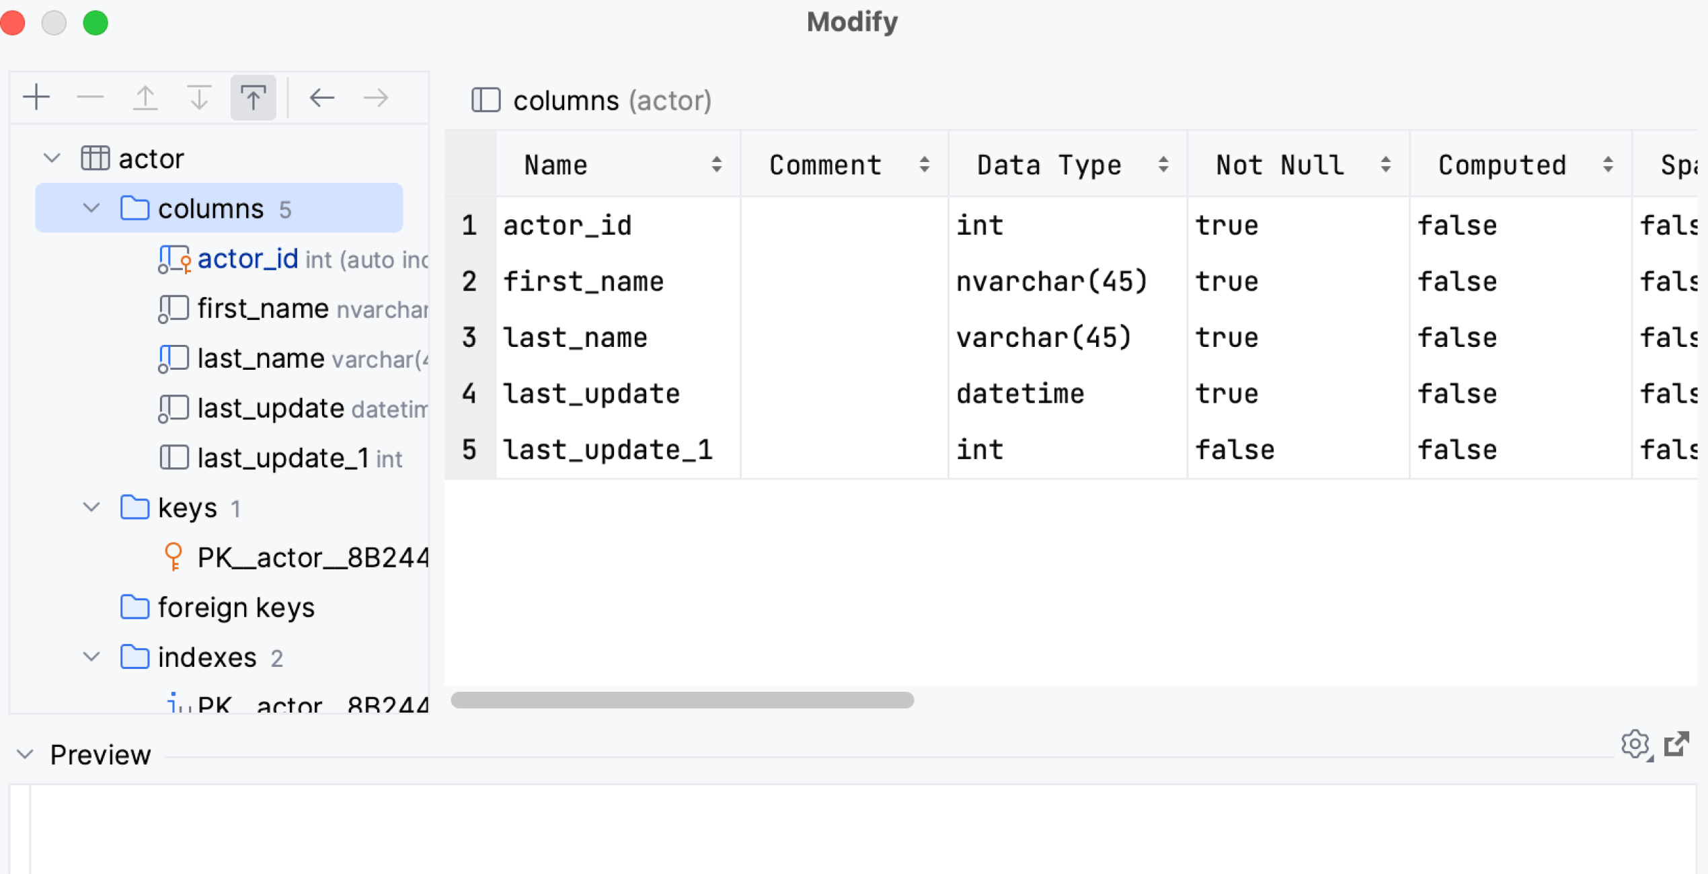
Task: Collapse the indexes folder
Action: pos(91,657)
